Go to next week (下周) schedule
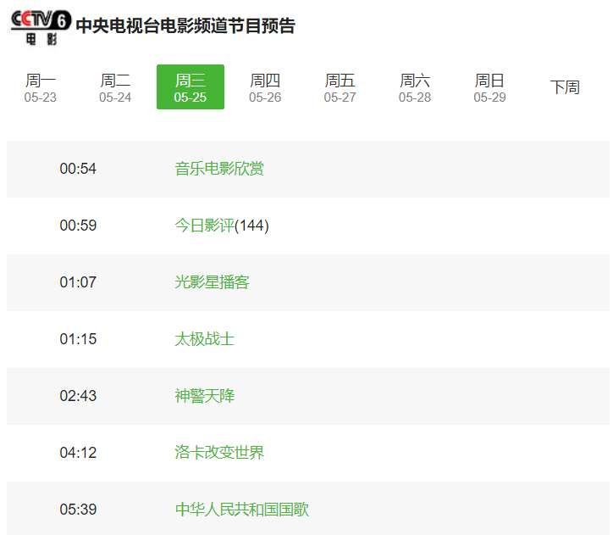 click(x=565, y=87)
